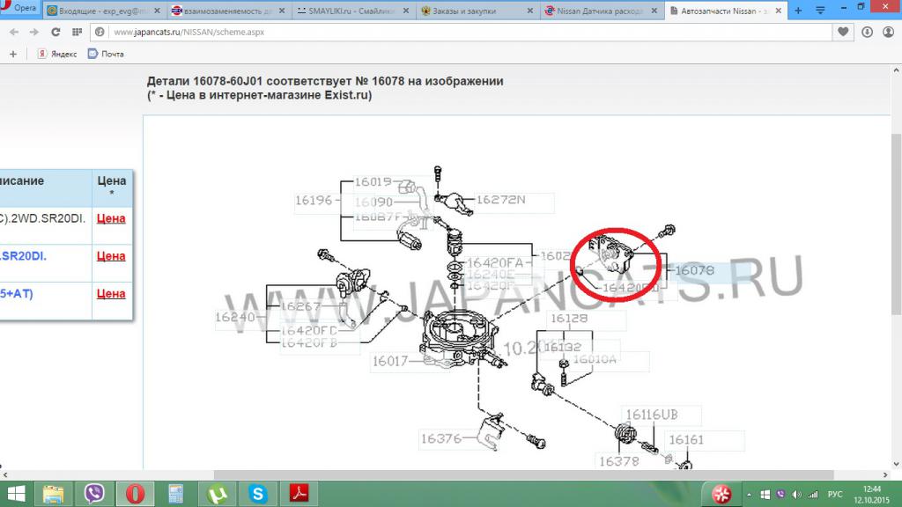The height and width of the screenshot is (507, 902).
Task: Open Viber from the taskbar
Action: tap(93, 494)
